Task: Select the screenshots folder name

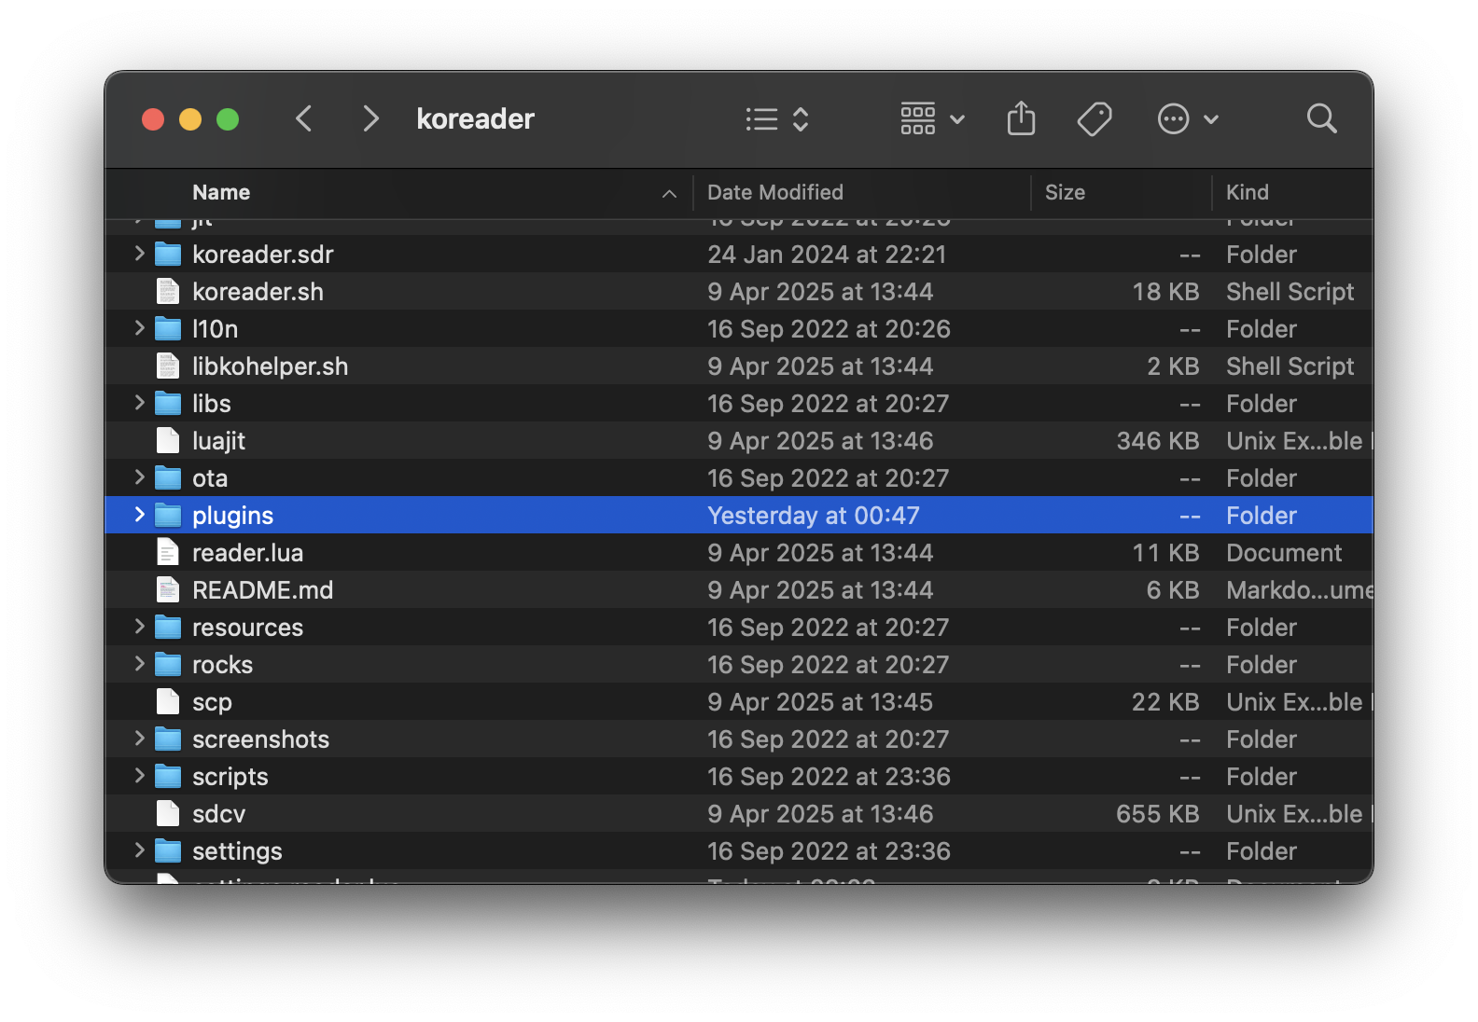Action: tap(260, 739)
